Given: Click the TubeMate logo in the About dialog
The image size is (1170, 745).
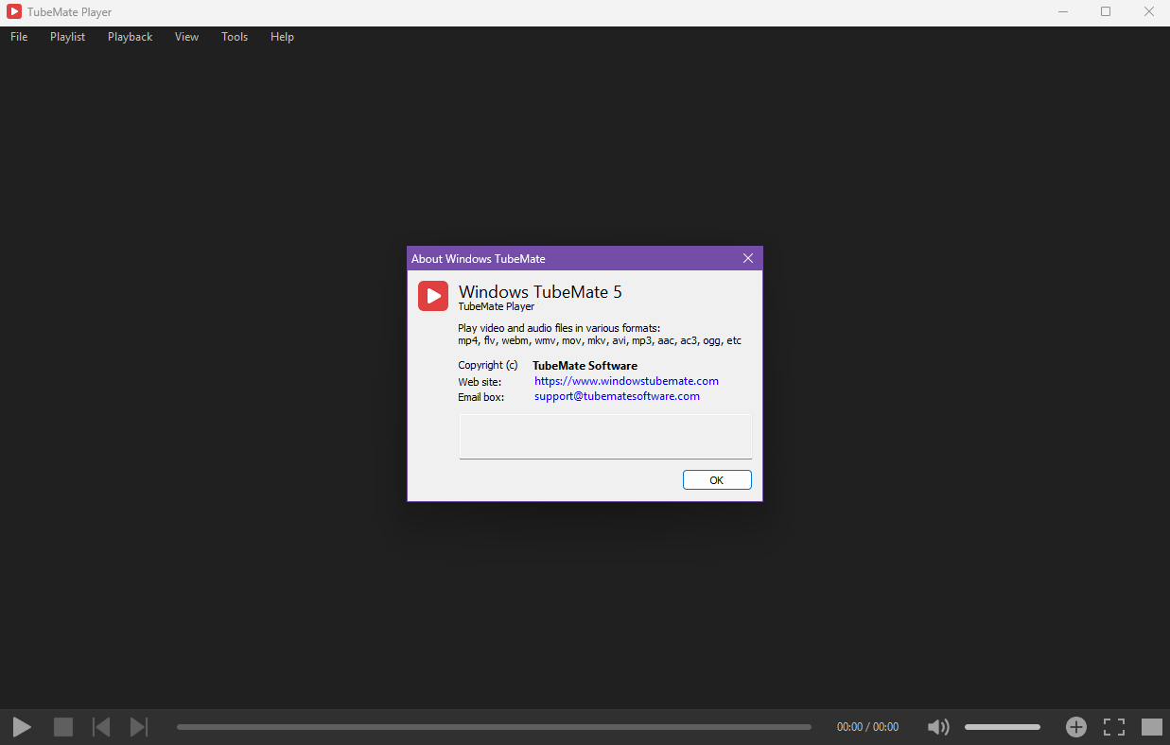Looking at the screenshot, I should tap(433, 296).
